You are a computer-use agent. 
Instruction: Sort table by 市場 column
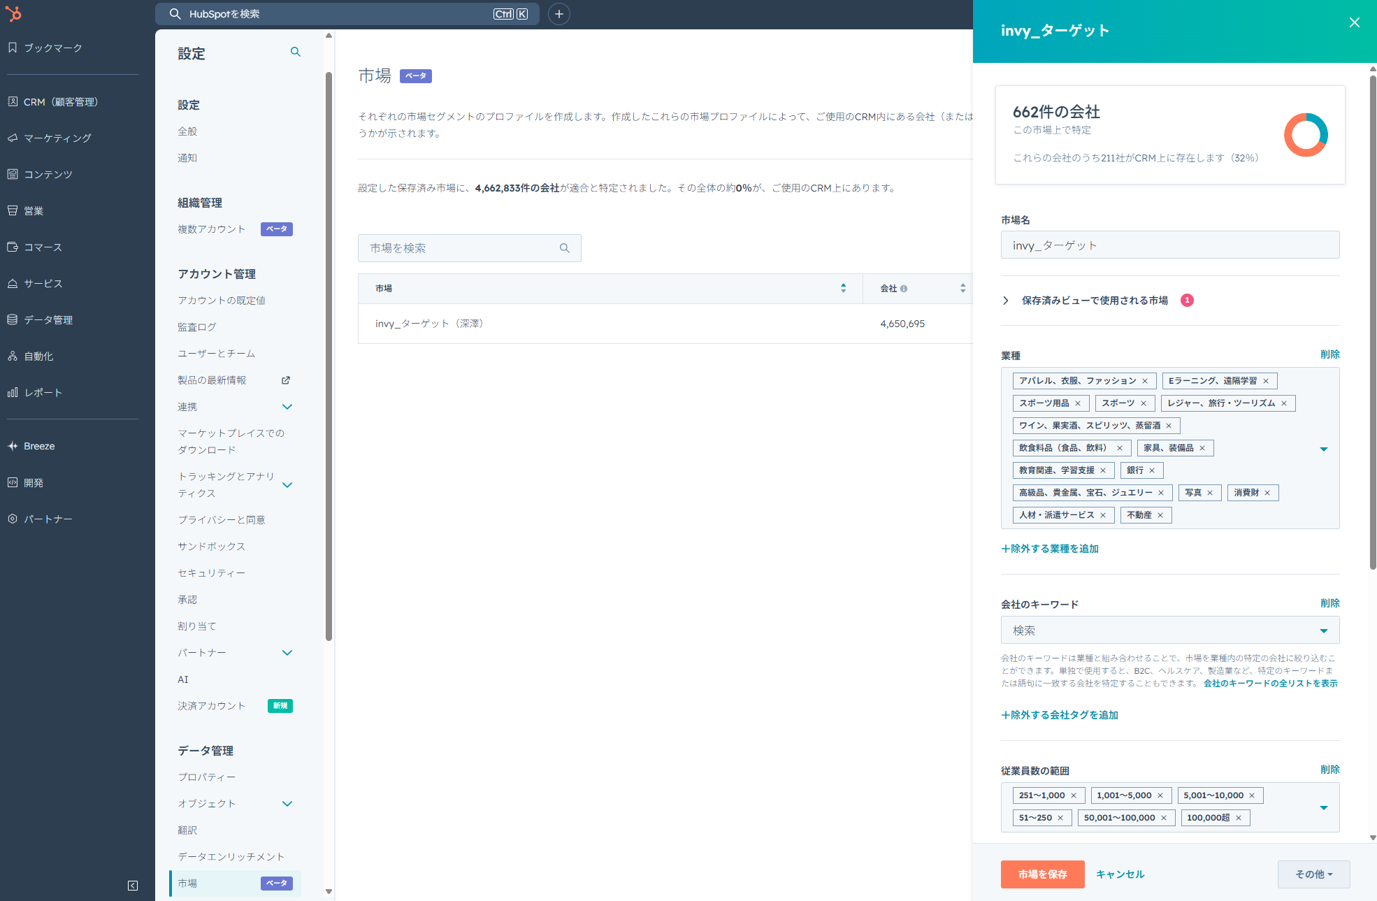843,288
